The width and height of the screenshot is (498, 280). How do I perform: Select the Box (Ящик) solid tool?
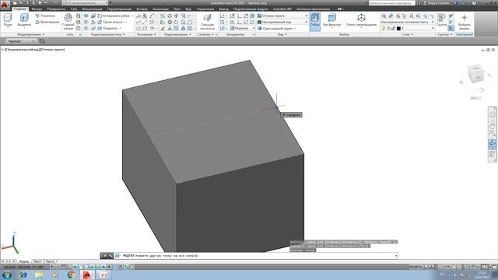point(8,20)
